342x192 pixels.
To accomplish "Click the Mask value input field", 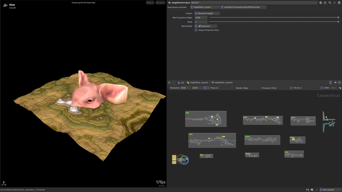I will (201, 22).
